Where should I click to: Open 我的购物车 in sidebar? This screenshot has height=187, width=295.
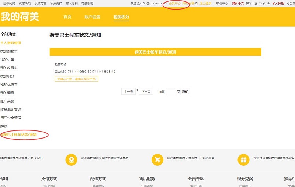tap(9, 51)
